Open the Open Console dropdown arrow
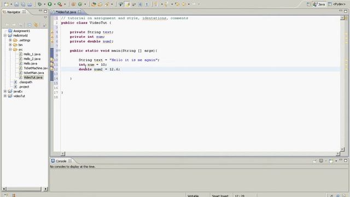Screen dimensions: 350x197 pos(336,161)
